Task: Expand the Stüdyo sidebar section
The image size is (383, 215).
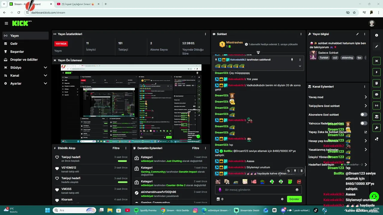Action: (45, 67)
